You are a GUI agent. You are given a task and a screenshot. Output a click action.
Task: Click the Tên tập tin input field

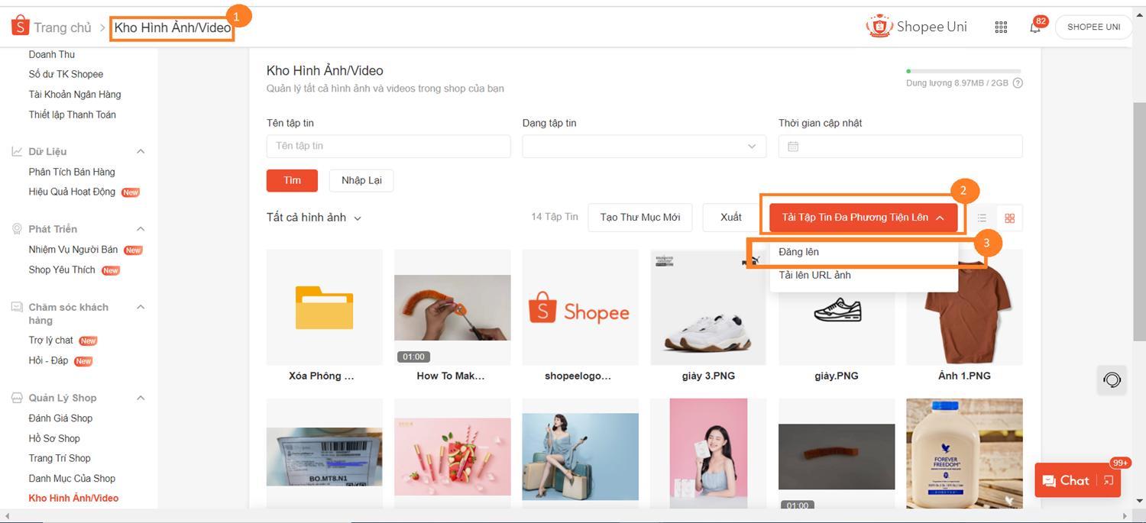click(x=388, y=147)
